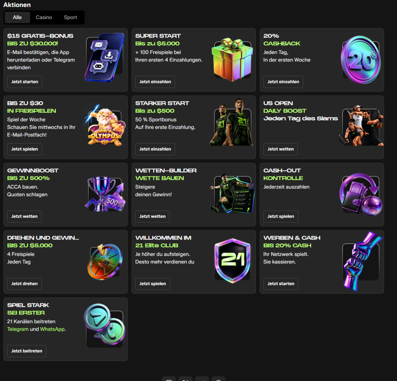Click the handshake fists image on Werben & Cash
This screenshot has width=397, height=381.
point(362,261)
